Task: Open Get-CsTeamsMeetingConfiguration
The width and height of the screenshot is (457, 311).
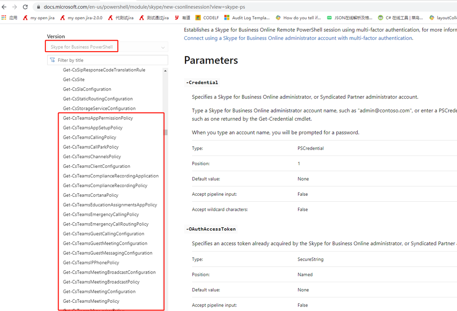Action: pyautogui.click(x=99, y=291)
